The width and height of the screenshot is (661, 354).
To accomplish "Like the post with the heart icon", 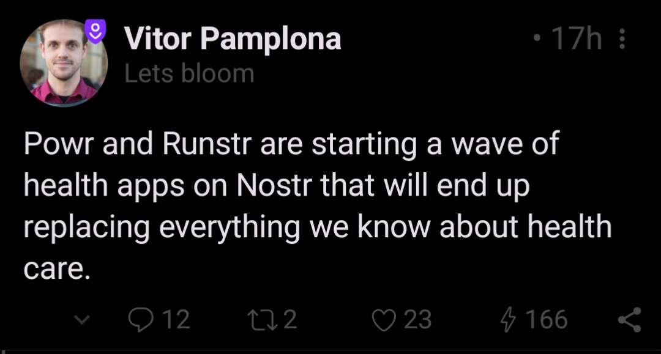I will click(x=384, y=320).
